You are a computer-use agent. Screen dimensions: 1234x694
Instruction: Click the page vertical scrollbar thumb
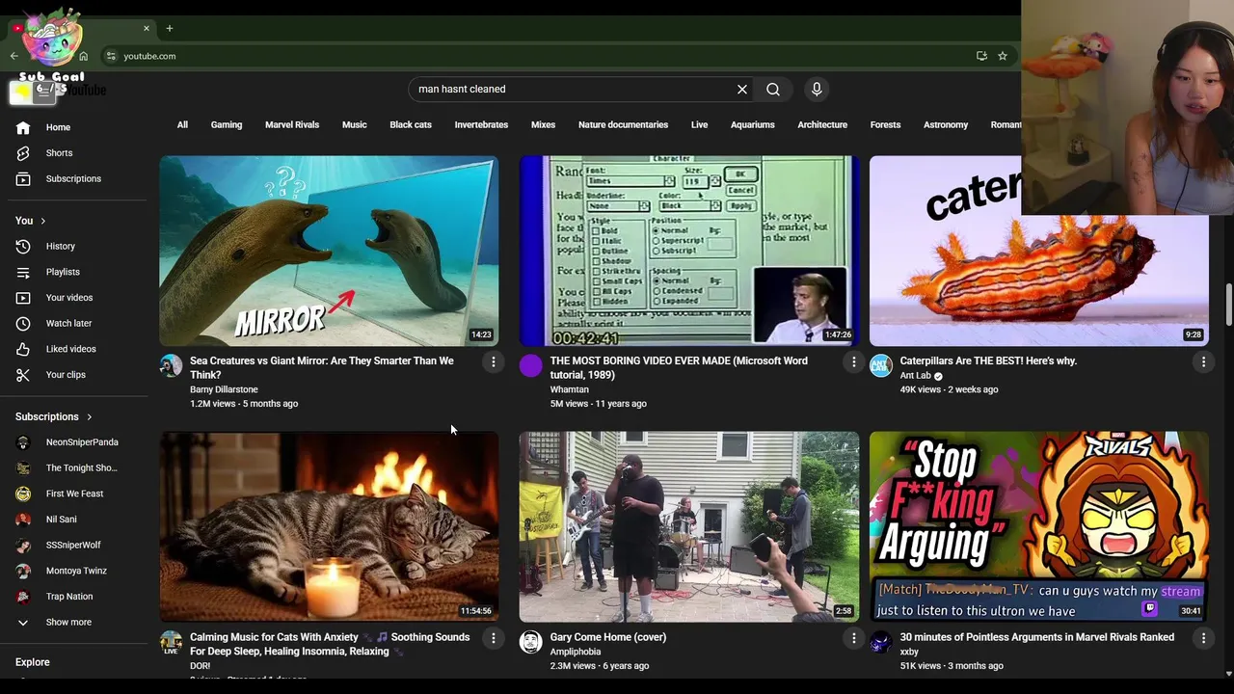1228,306
